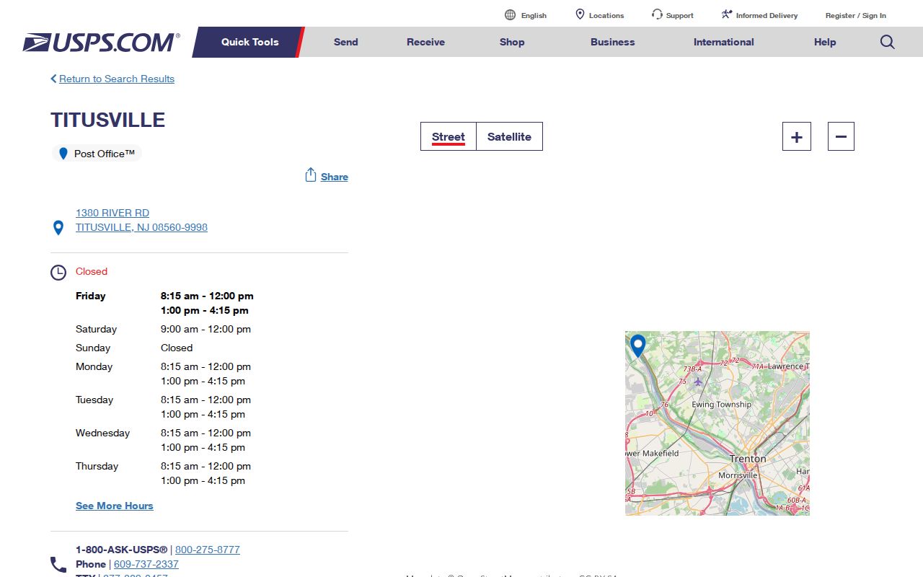The width and height of the screenshot is (923, 577).
Task: Click the Informed Delivery icon
Action: tap(727, 14)
